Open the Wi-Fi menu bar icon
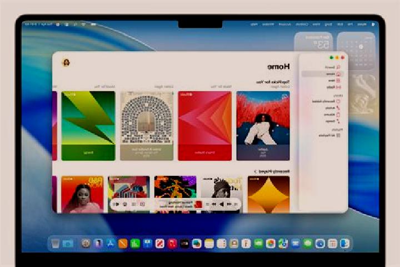 click(x=83, y=24)
